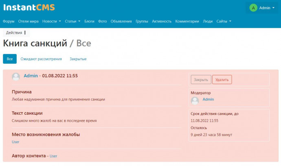Image resolution: width=281 pixels, height=166 pixels.
Task: Click the InstantCMS logo
Action: pos(29,7)
